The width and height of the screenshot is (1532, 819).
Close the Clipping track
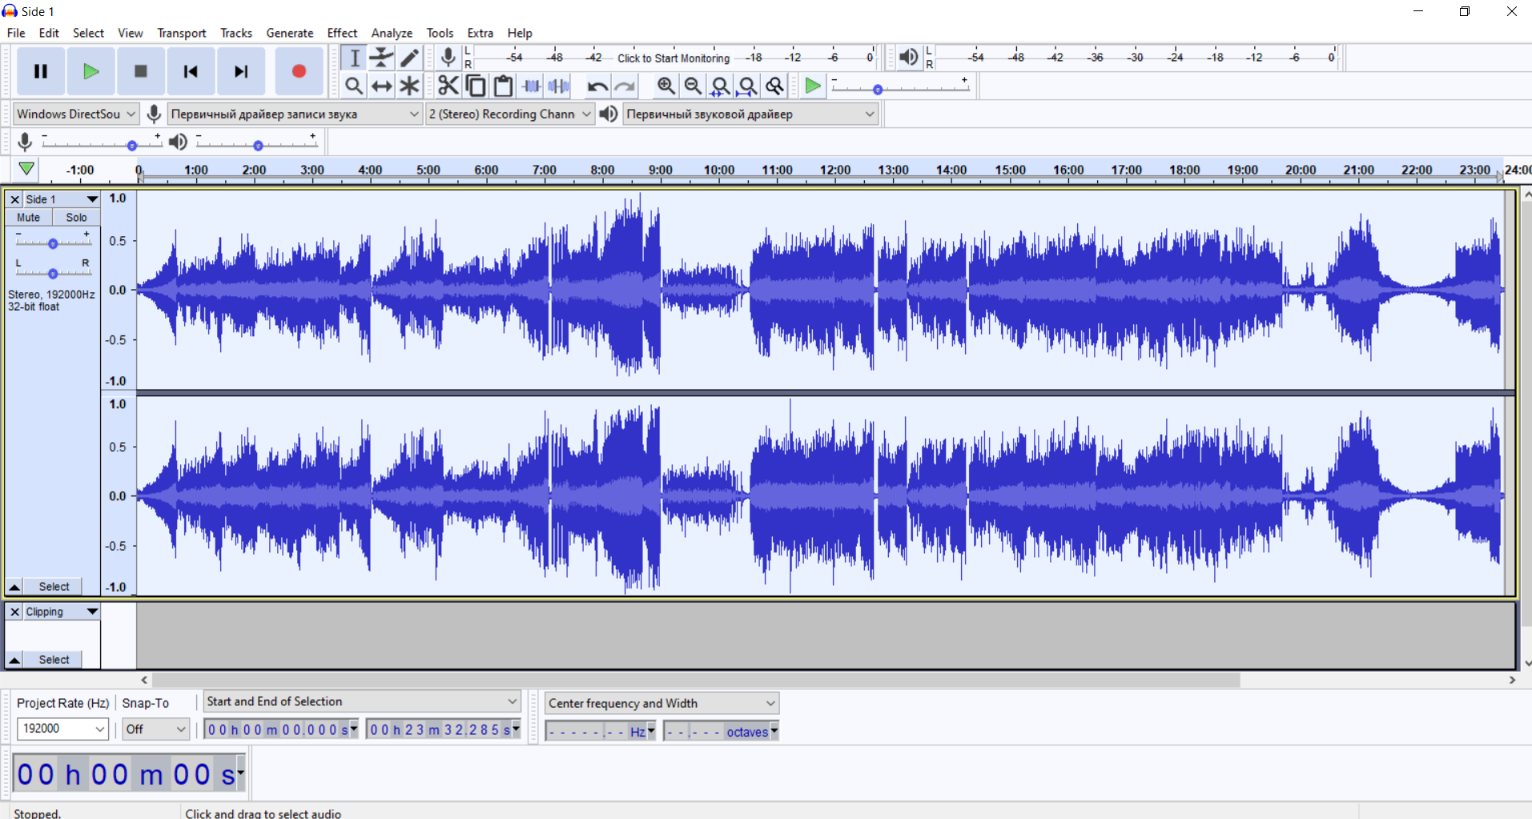(x=14, y=612)
